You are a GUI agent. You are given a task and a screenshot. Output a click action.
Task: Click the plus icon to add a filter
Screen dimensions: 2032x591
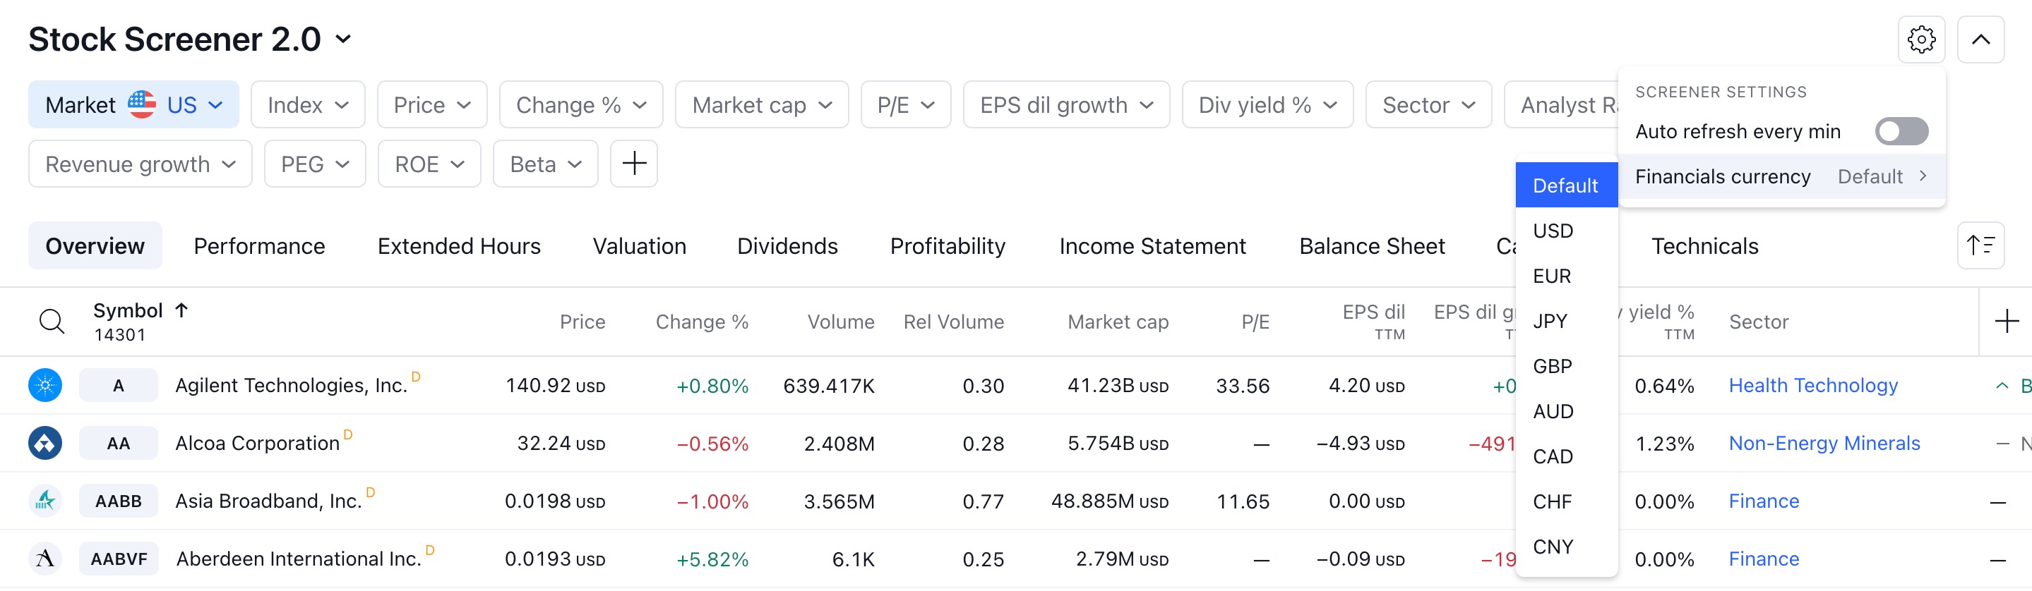[633, 164]
